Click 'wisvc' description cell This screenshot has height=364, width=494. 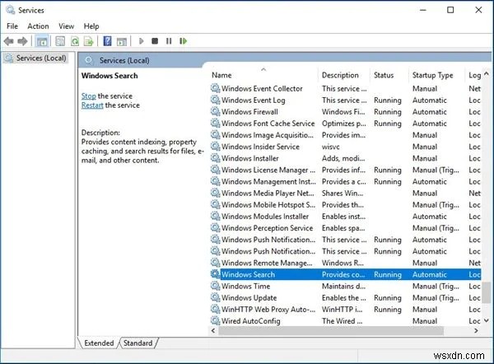(331, 147)
